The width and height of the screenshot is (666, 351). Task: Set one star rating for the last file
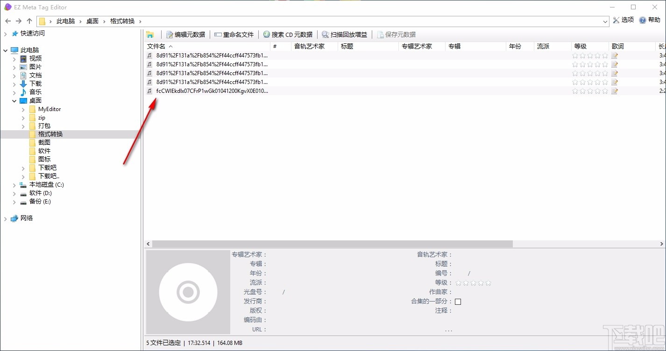pyautogui.click(x=575, y=91)
